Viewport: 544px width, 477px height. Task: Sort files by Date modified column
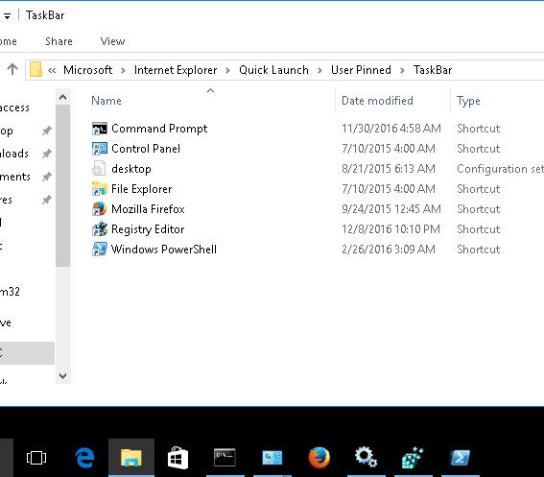tap(377, 101)
